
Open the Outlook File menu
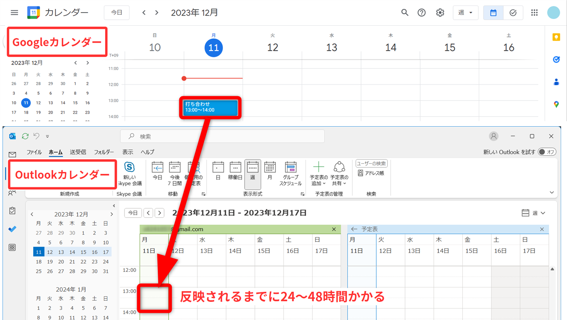click(x=34, y=152)
